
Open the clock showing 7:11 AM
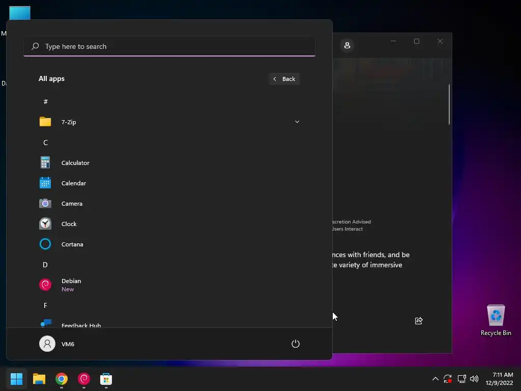click(x=499, y=379)
